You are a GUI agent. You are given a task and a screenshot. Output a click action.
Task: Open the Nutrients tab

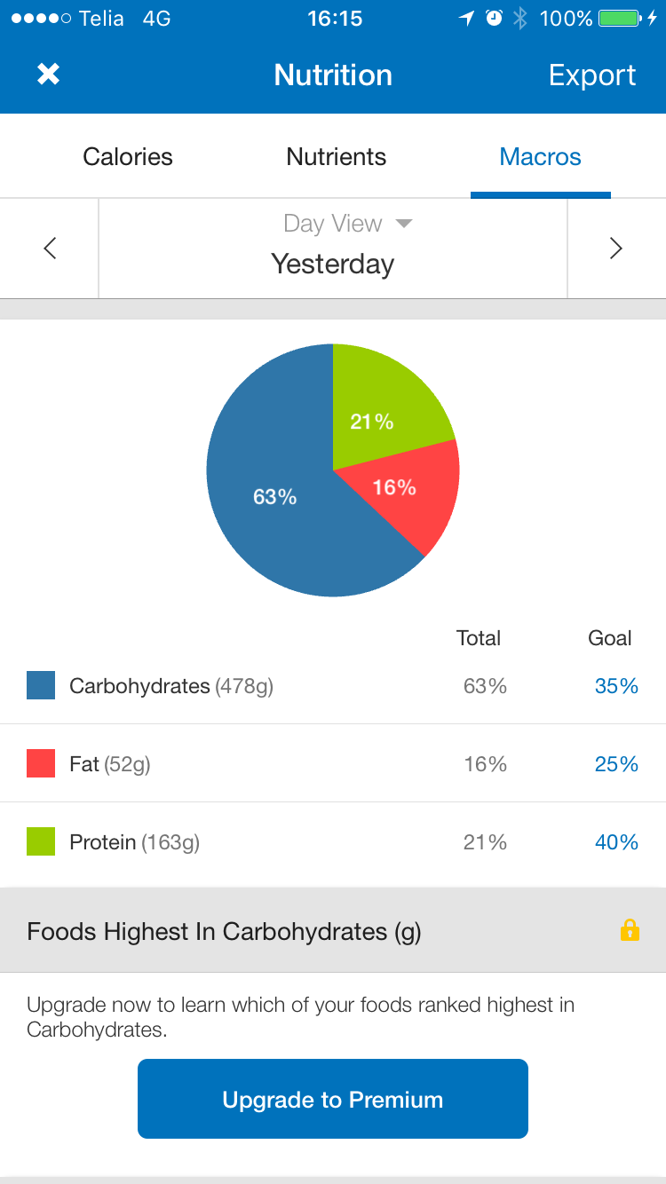click(336, 157)
